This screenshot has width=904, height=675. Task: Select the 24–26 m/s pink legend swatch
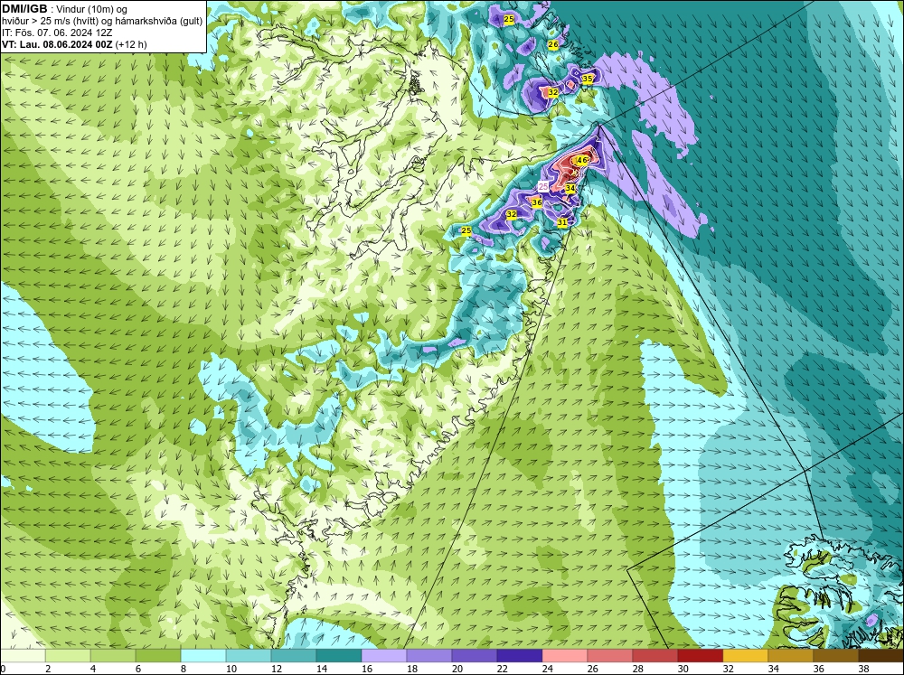click(565, 655)
